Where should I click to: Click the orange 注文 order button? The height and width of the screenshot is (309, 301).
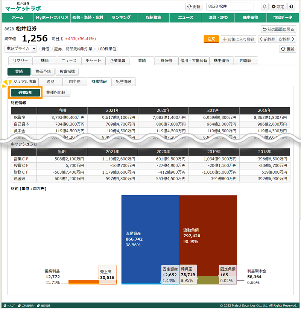[x=211, y=39]
